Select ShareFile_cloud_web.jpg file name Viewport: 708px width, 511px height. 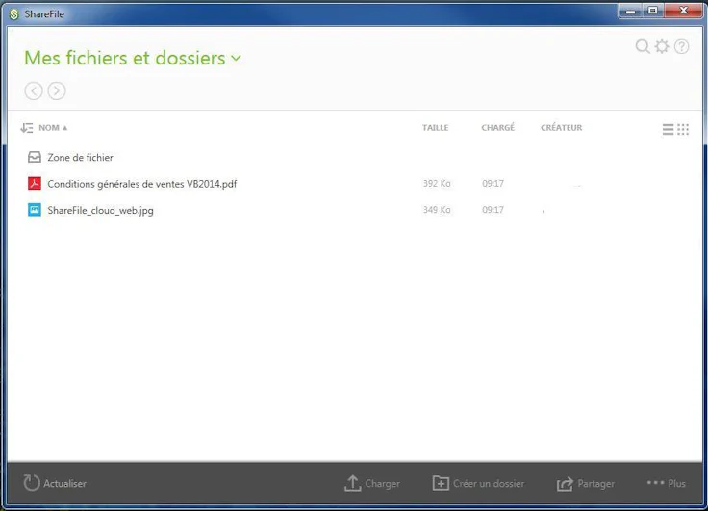100,210
